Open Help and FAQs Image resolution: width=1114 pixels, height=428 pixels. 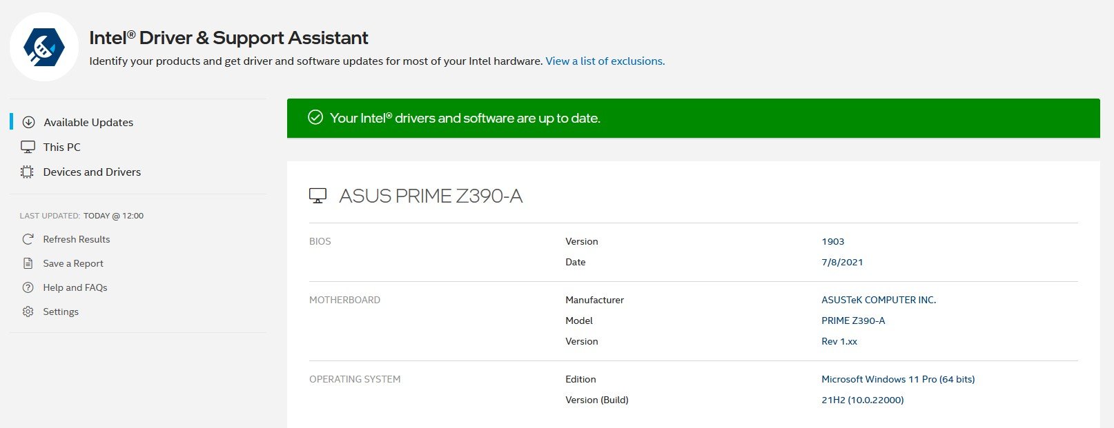[75, 287]
